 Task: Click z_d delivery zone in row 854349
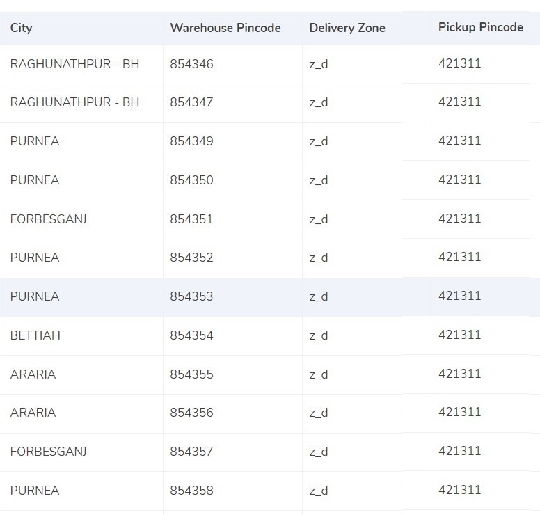point(319,141)
